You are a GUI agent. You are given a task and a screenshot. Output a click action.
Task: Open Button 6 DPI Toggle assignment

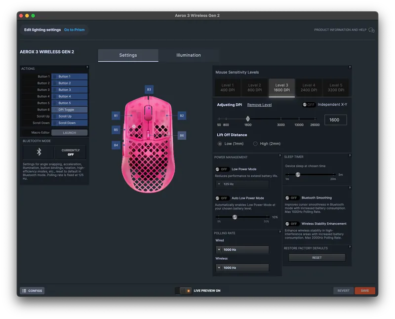70,110
